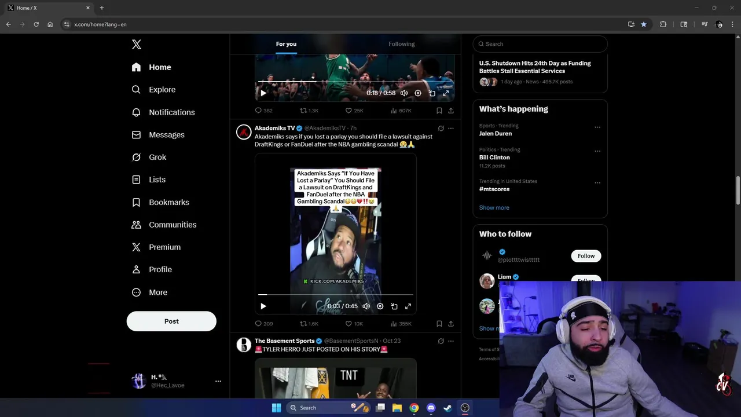Open Explore from the sidebar

pos(153,90)
